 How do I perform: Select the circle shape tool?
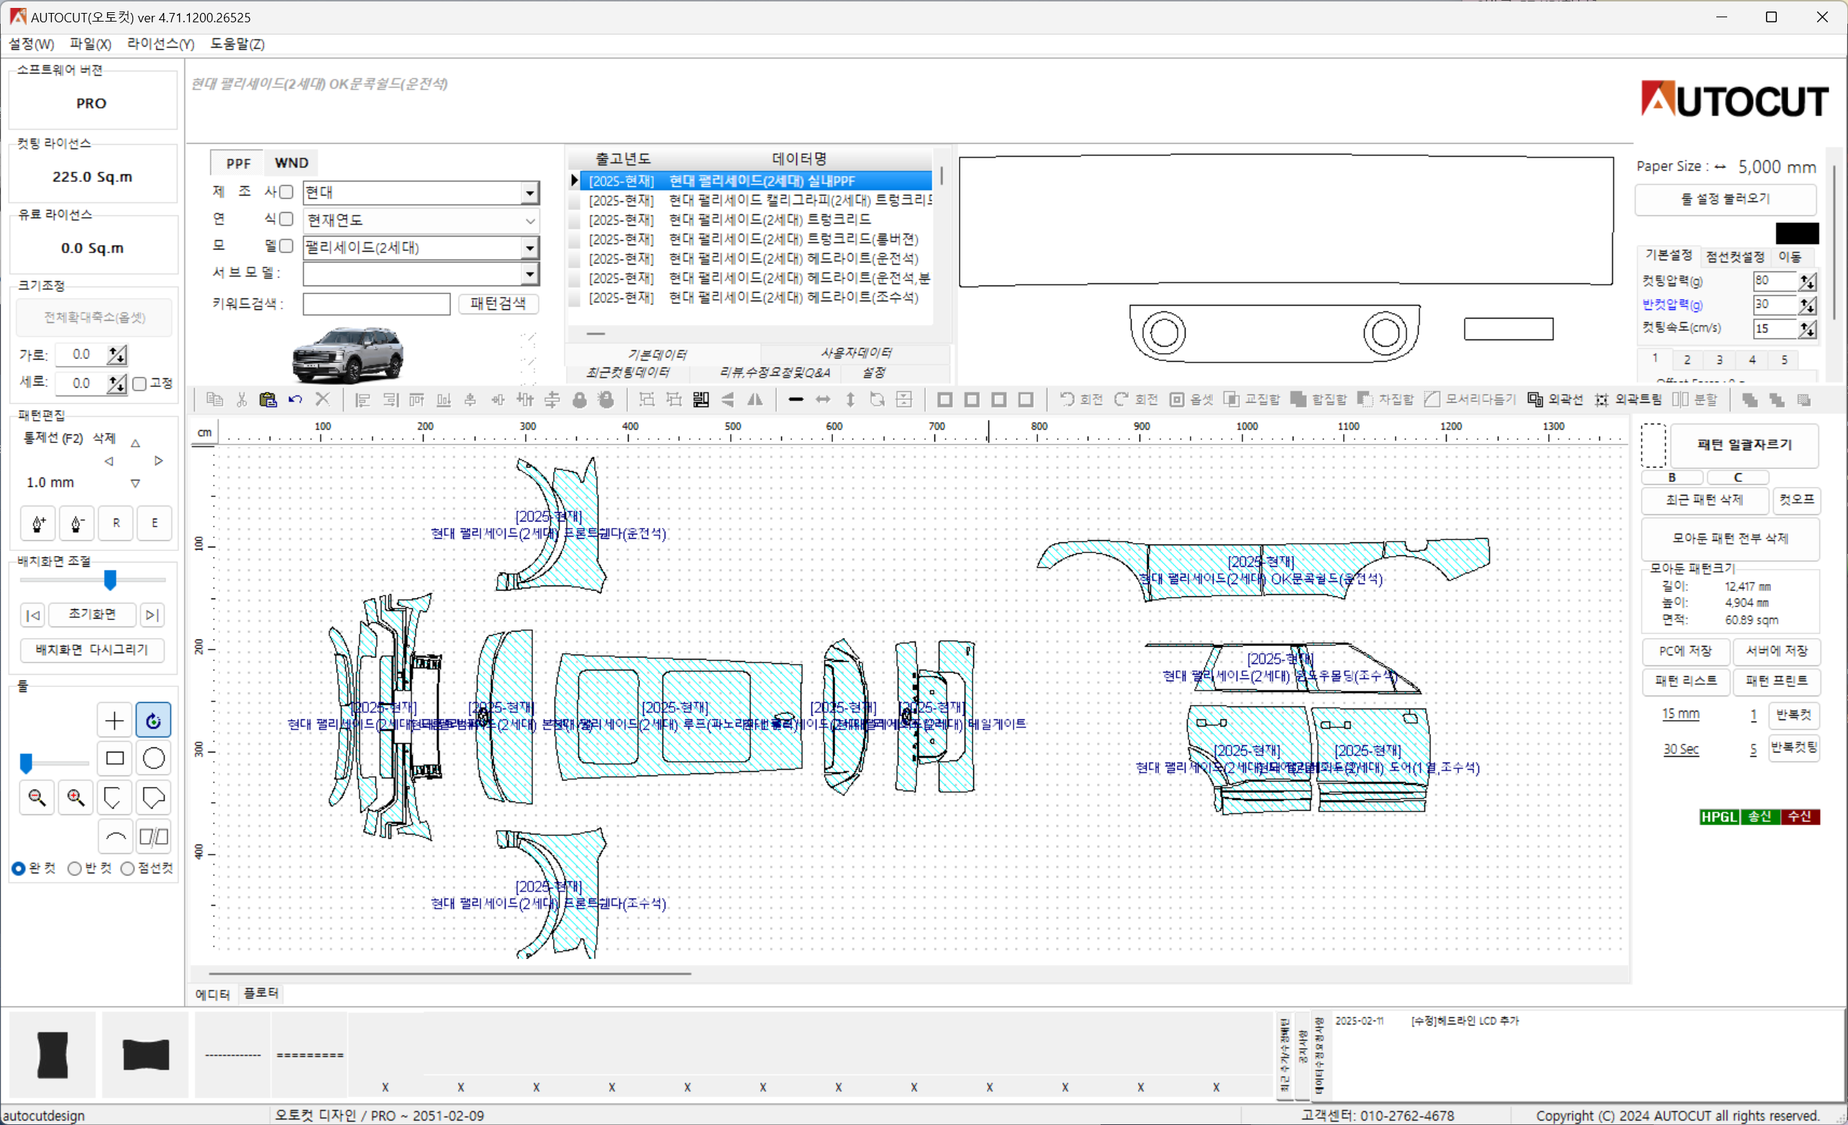coord(154,758)
